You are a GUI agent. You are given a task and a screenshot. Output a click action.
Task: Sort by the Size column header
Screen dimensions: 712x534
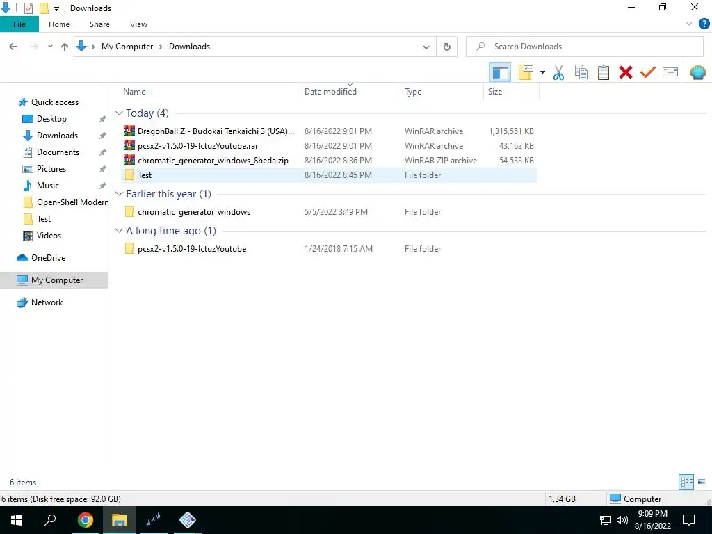[x=511, y=92]
